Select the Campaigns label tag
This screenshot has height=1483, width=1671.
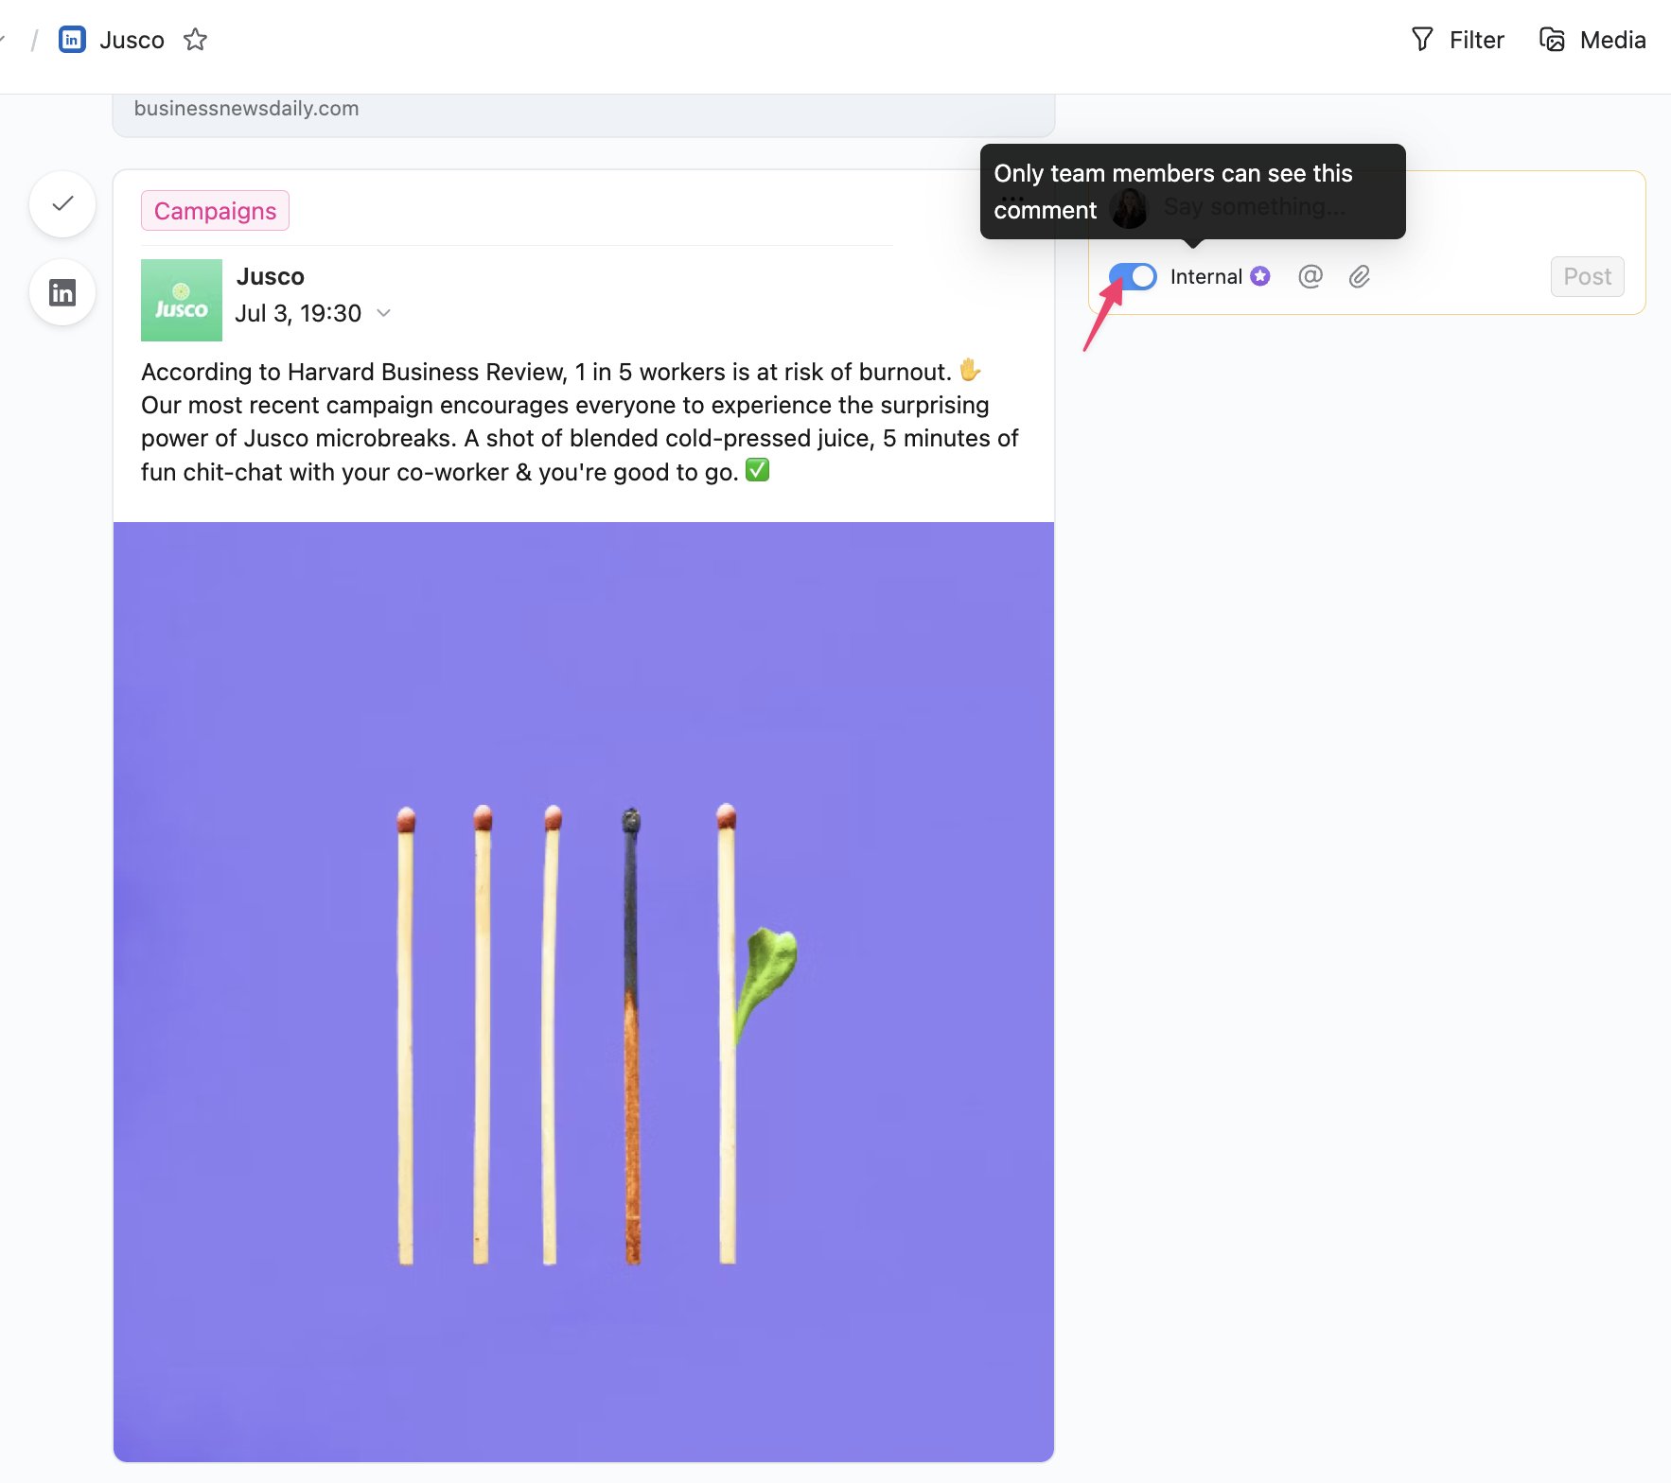click(215, 211)
